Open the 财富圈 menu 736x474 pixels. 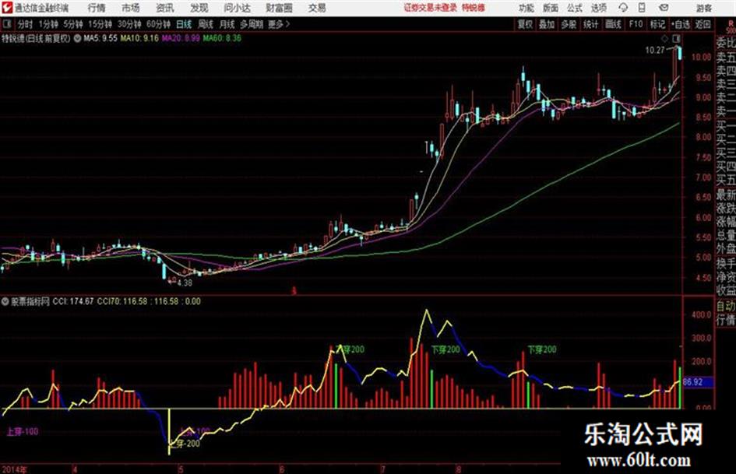tap(279, 8)
